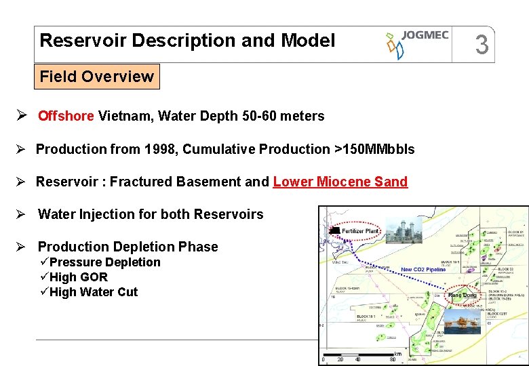This screenshot has width=529, height=366.
Task: Click the High GOR item
Action: pos(79,277)
